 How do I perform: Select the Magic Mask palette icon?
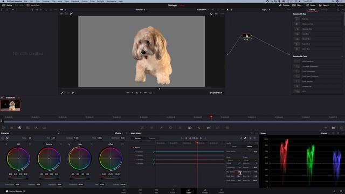point(189,128)
